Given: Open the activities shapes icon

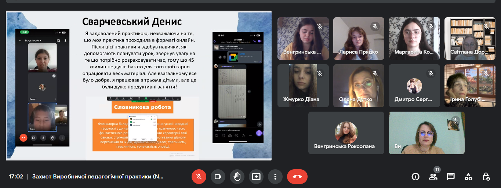Looking at the screenshot, I should pos(468,177).
